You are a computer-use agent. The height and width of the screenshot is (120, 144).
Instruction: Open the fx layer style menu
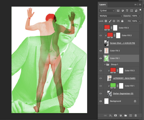[111, 115]
